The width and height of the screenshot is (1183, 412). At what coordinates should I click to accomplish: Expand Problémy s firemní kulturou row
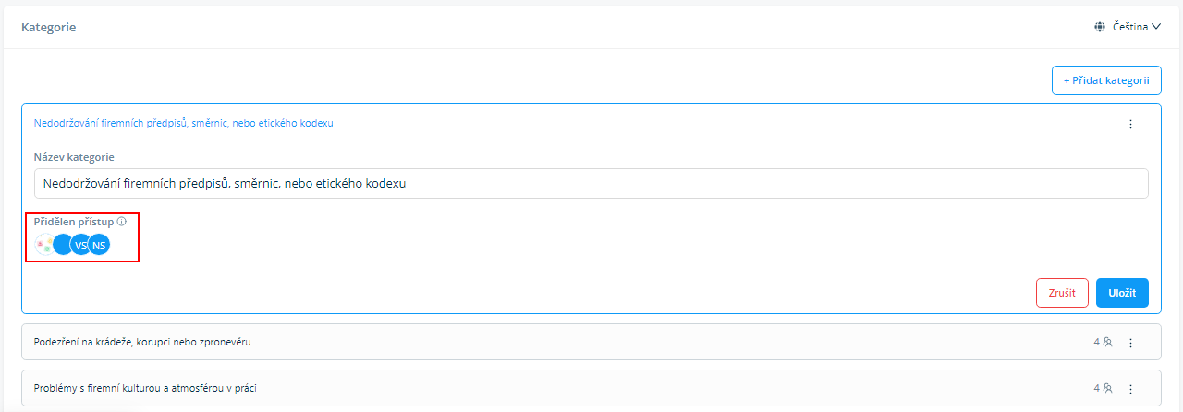pyautogui.click(x=591, y=388)
